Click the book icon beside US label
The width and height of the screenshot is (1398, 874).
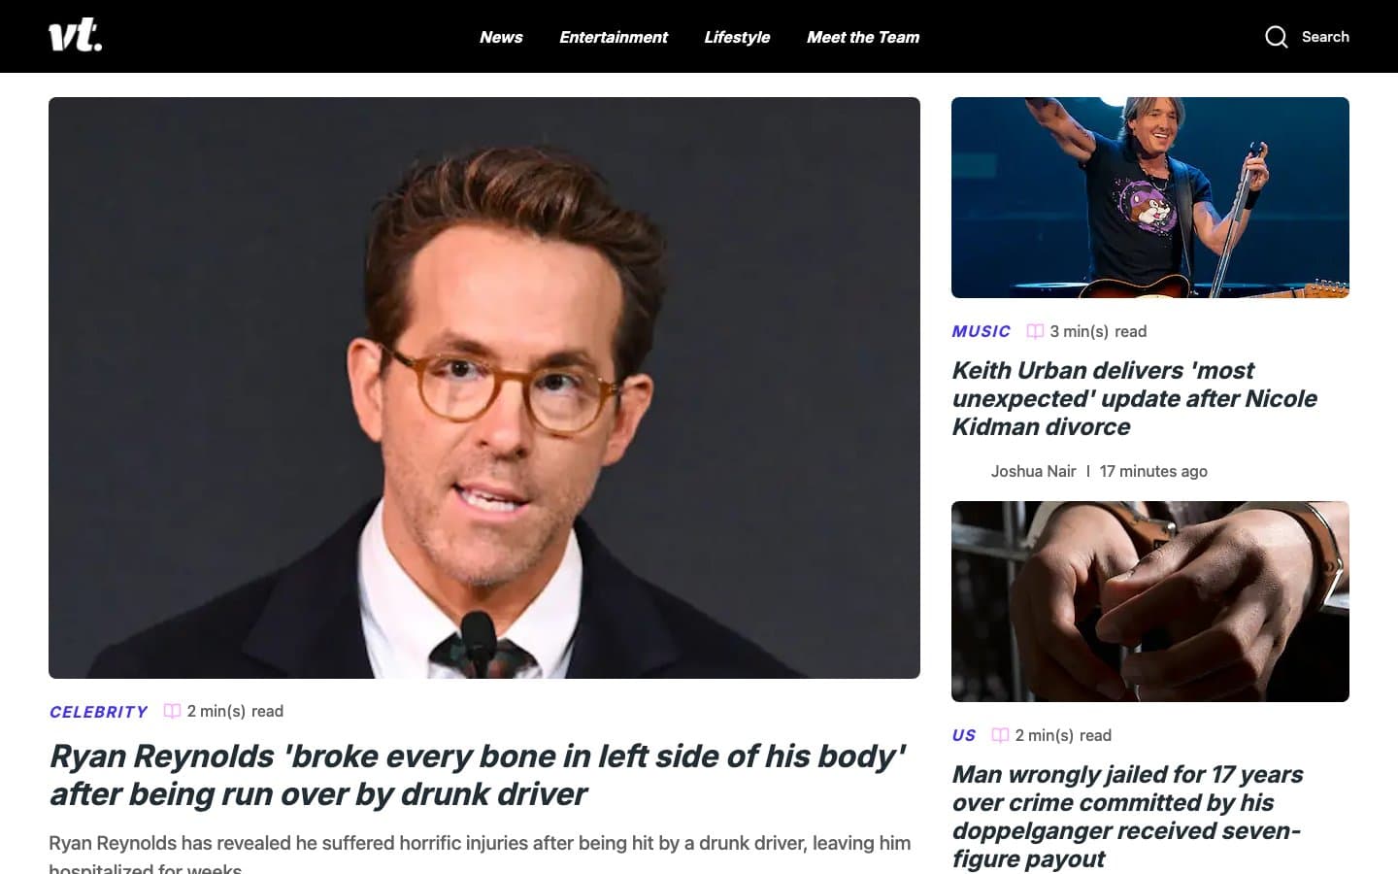(1000, 735)
